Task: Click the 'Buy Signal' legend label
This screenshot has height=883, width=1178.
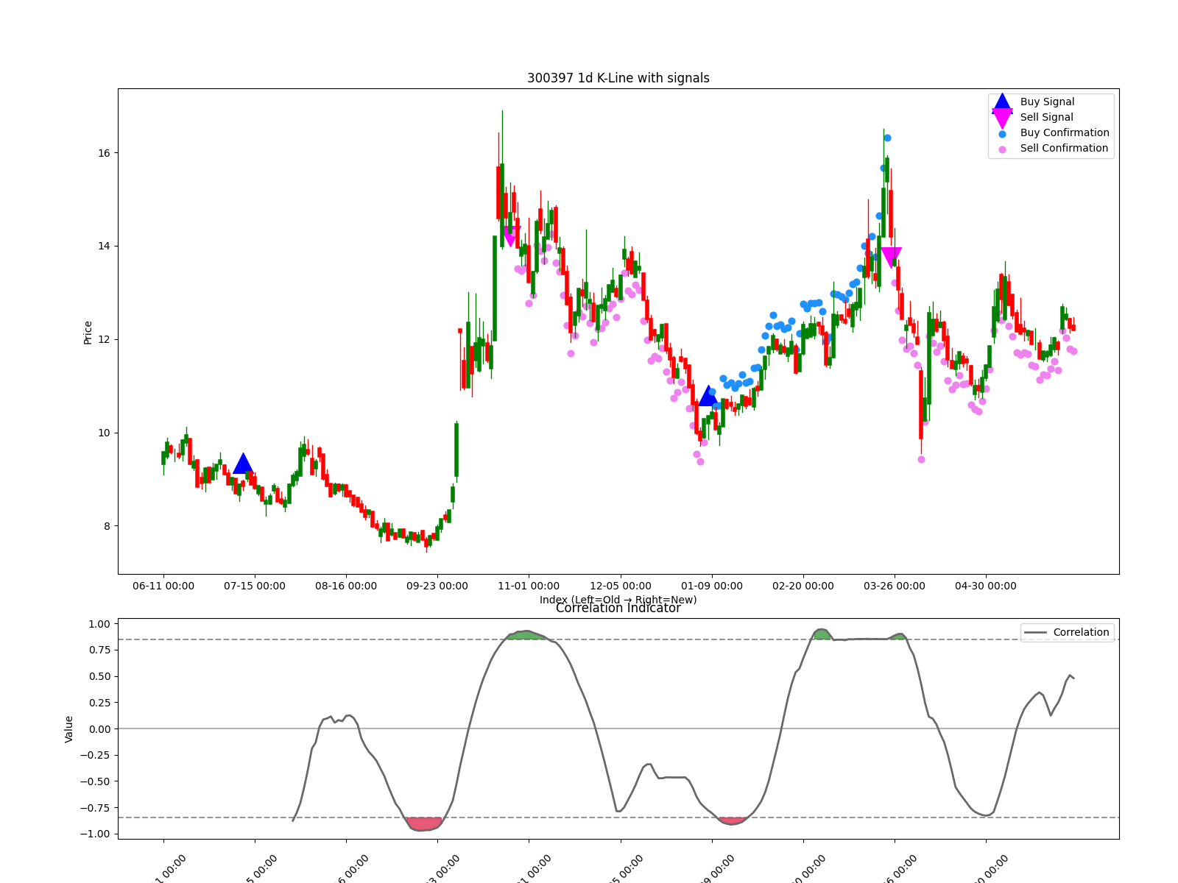Action: pyautogui.click(x=1047, y=102)
